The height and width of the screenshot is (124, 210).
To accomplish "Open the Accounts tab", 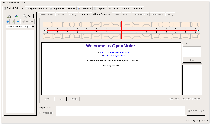I will click(x=114, y=8).
